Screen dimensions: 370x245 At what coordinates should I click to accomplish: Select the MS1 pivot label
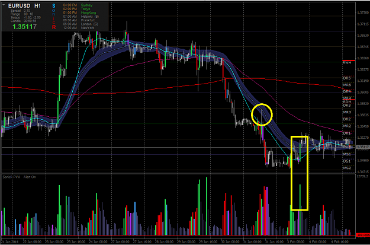point(347,154)
